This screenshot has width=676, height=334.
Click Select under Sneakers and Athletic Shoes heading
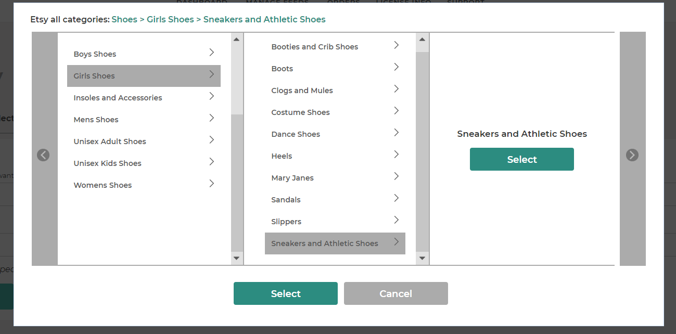point(522,159)
